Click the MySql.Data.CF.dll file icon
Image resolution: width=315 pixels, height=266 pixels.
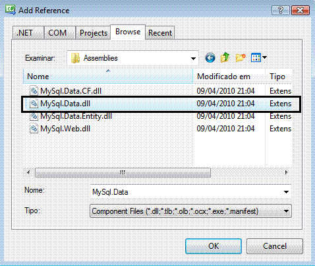(34, 90)
